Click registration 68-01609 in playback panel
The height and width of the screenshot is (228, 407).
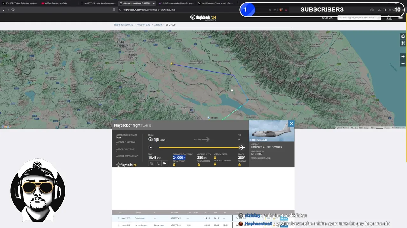pos(257,154)
